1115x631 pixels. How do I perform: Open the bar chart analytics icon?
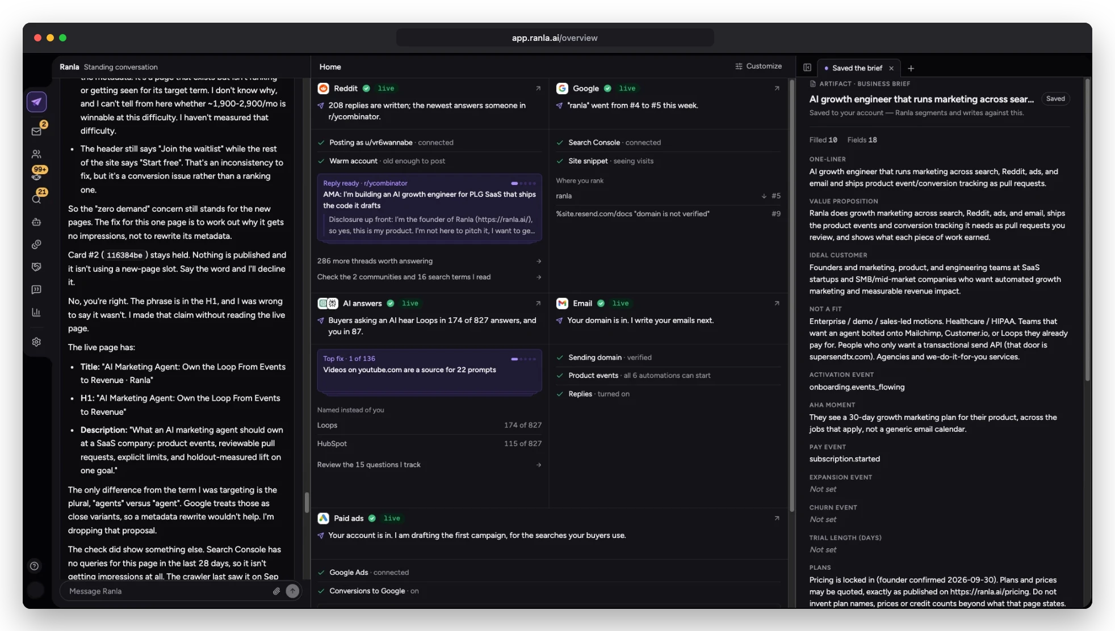point(36,312)
